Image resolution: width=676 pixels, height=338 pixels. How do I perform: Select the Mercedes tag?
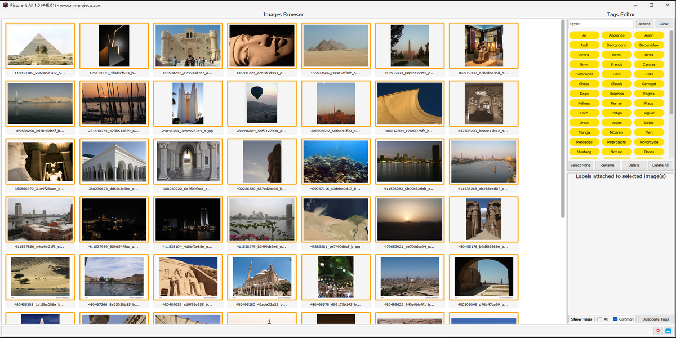pyautogui.click(x=584, y=142)
